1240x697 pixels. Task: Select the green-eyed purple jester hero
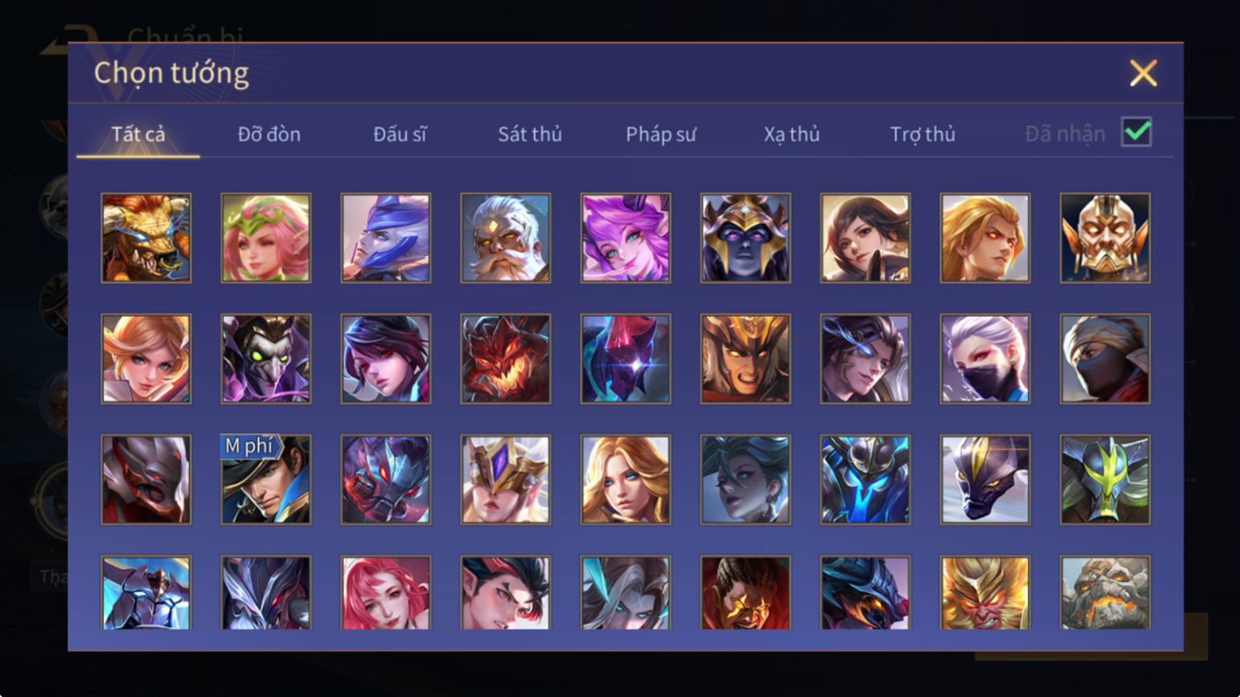(266, 359)
